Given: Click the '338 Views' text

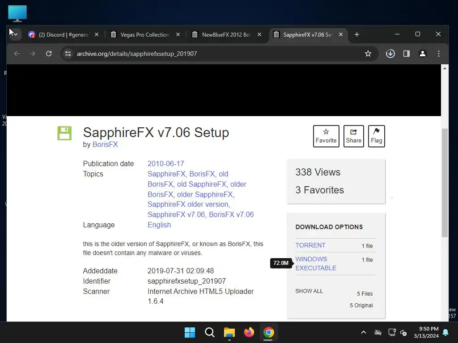Looking at the screenshot, I should [x=318, y=172].
